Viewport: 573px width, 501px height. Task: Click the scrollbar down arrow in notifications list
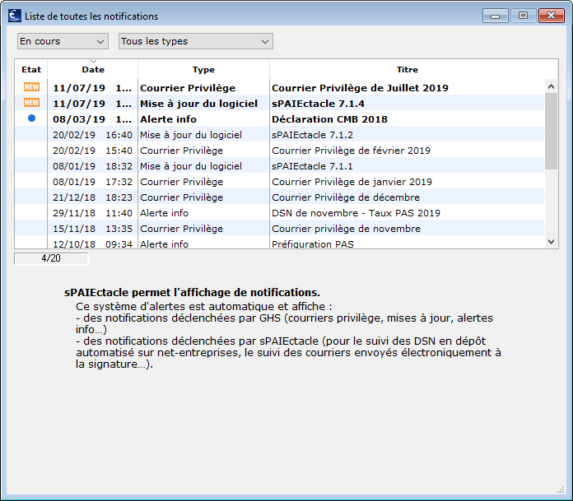click(551, 241)
